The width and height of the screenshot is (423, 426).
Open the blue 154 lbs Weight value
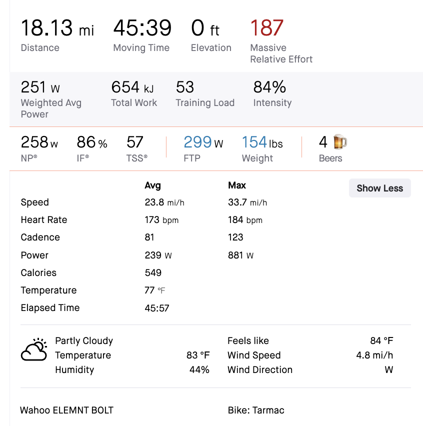[262, 142]
